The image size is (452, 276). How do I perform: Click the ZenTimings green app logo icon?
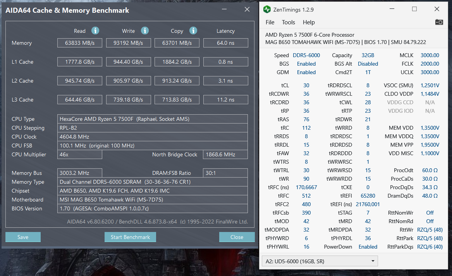click(x=267, y=10)
